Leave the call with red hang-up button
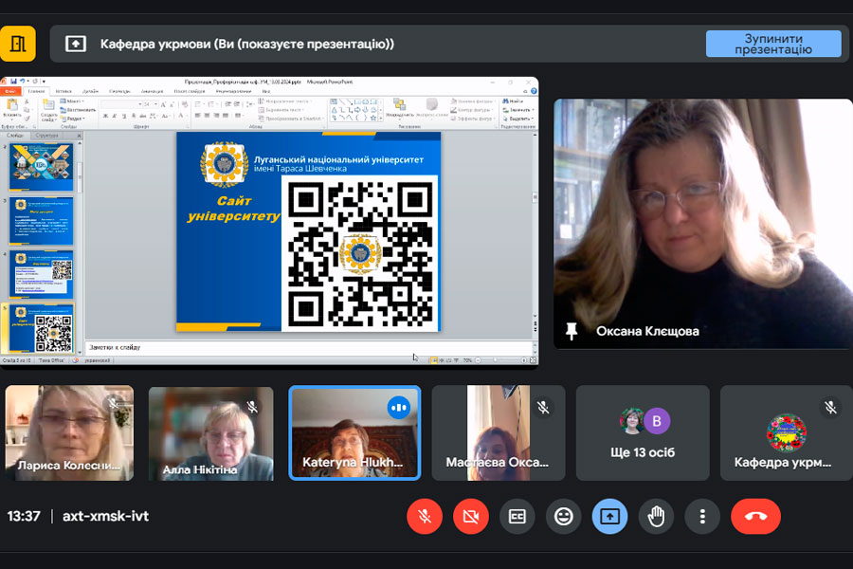 (x=755, y=516)
